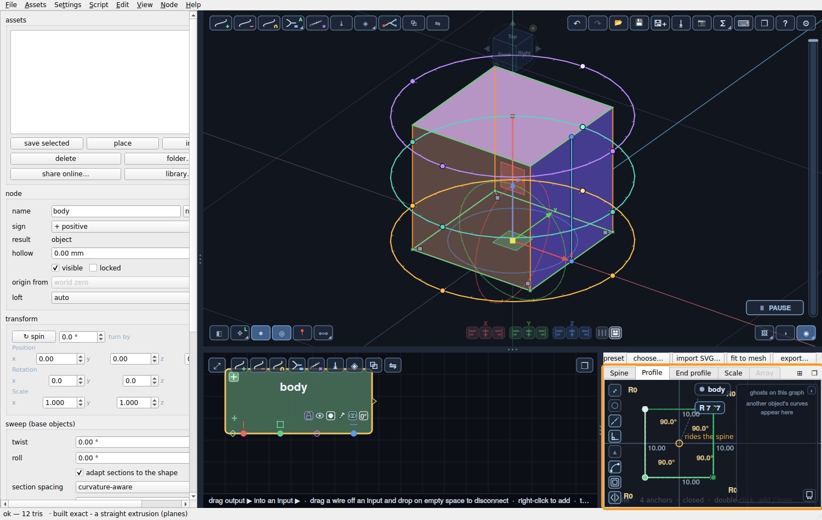Save using the floppy disk icon
This screenshot has height=520, width=822.
coord(639,24)
